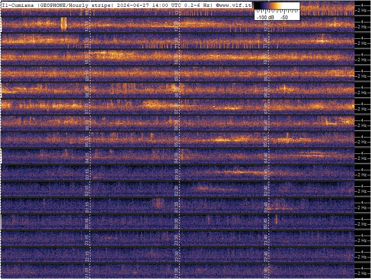Click the 21:15 time marker
The image size is (371, 279).
tap(87, 273)
